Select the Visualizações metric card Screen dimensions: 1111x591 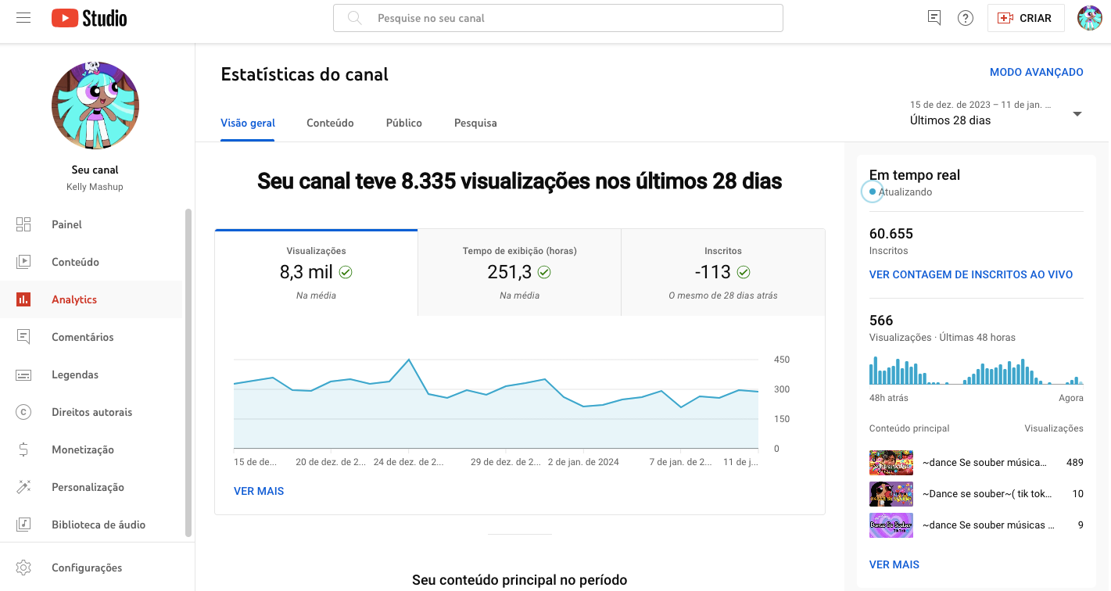pos(317,272)
